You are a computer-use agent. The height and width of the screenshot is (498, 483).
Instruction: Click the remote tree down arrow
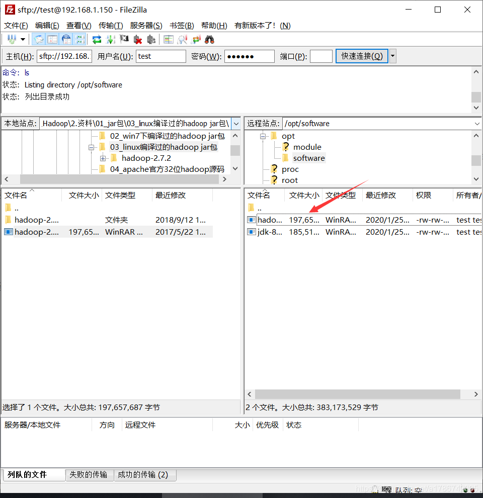(476, 179)
